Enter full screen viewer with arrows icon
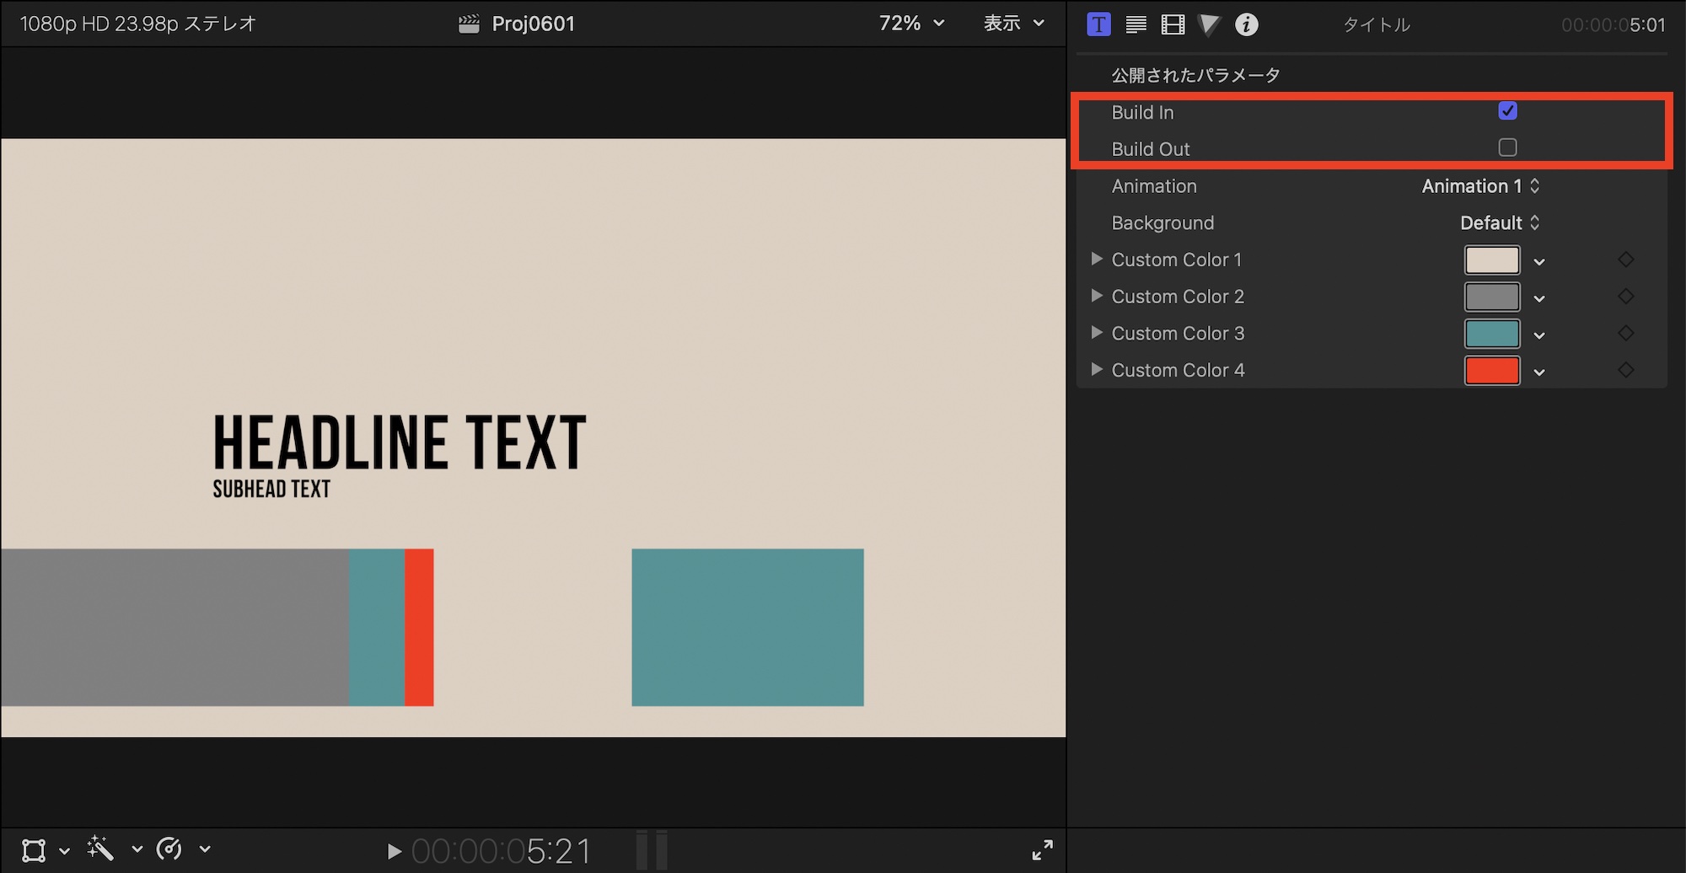The width and height of the screenshot is (1686, 873). tap(1042, 849)
